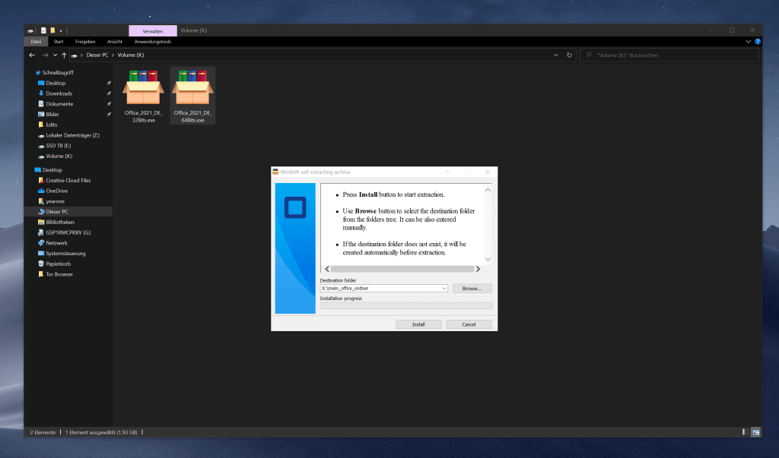Select the root Desktop node above Creative Cloud Files
The image size is (779, 458).
pyautogui.click(x=48, y=169)
